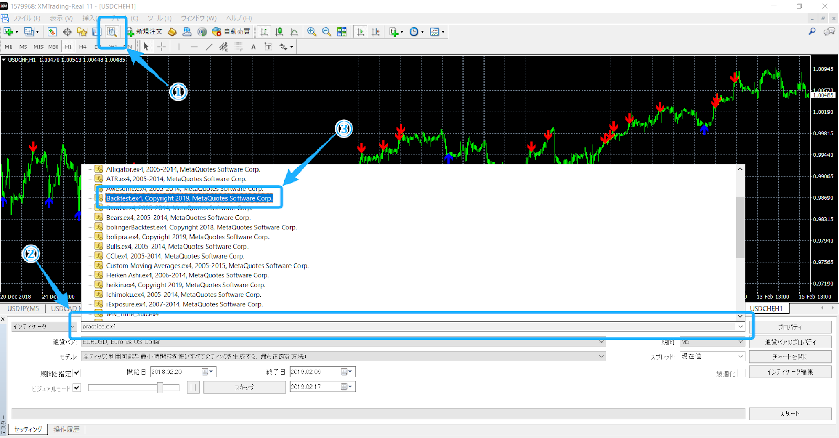Zoom in the chart with plus magnifier
839x438 pixels.
coord(312,32)
